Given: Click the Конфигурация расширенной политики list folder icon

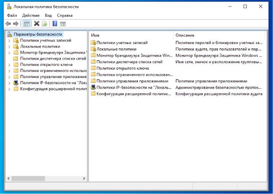Looking at the screenshot, I should click(93, 94).
